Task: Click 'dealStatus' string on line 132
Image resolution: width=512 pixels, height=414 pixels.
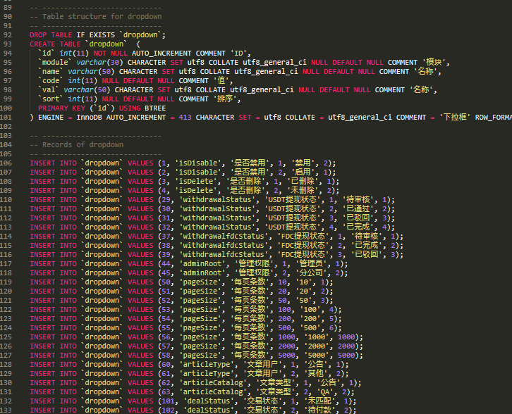Action: tap(209, 401)
